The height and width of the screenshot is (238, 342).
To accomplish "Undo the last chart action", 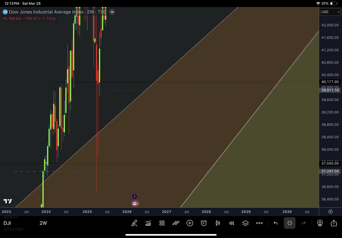I will (x=276, y=223).
